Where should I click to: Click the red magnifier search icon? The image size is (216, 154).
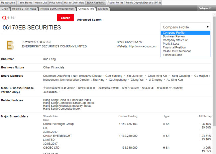pos(4,18)
